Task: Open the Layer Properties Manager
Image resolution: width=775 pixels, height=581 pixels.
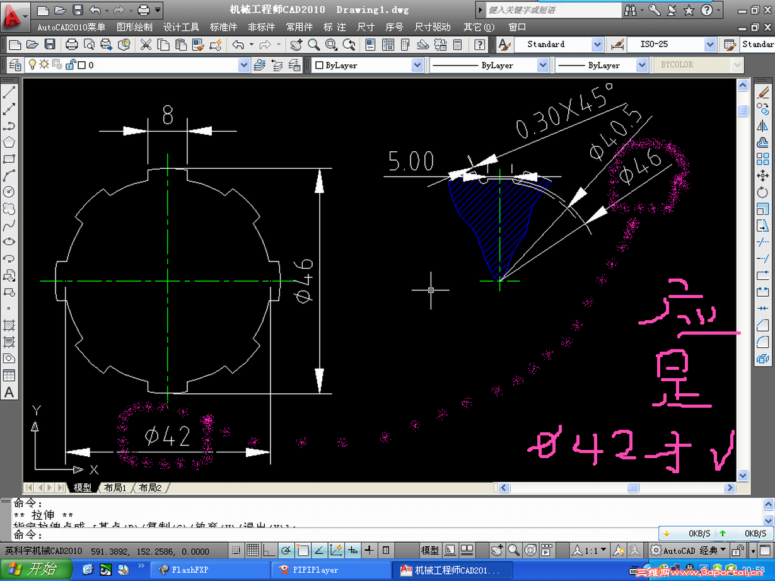Action: coord(15,65)
